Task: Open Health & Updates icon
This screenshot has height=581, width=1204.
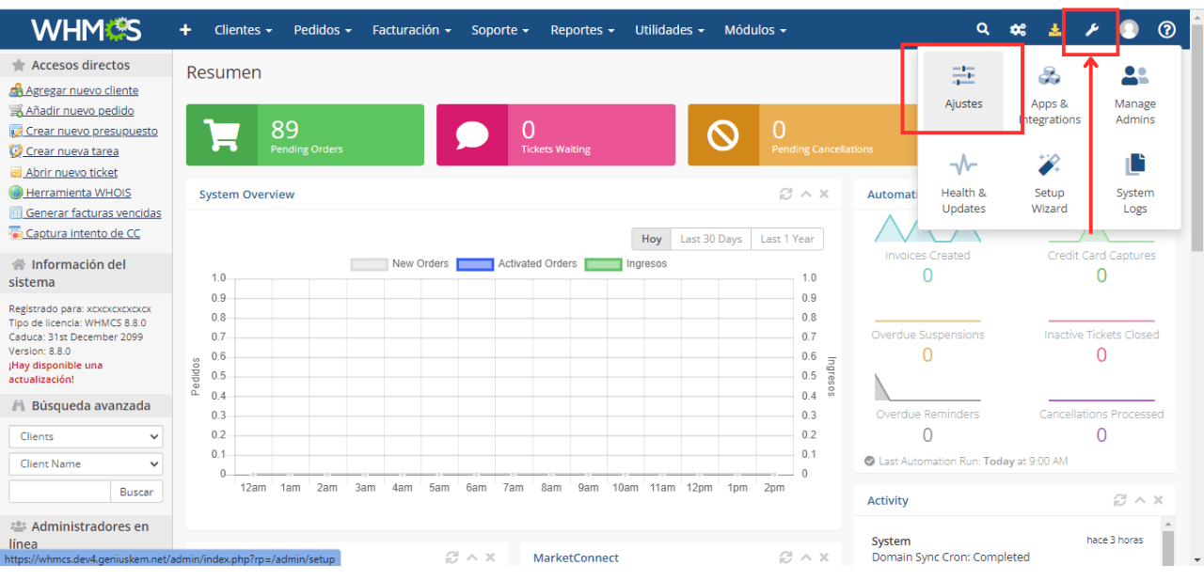Action: tap(963, 183)
